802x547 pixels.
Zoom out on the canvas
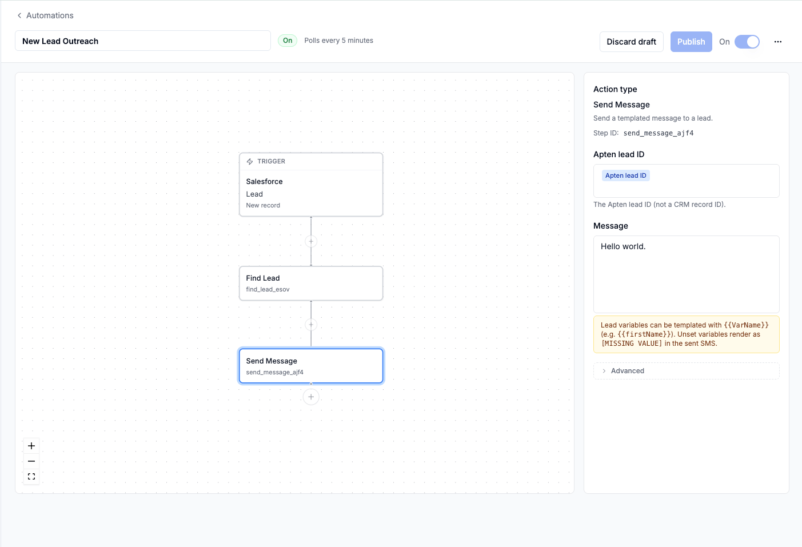[31, 461]
